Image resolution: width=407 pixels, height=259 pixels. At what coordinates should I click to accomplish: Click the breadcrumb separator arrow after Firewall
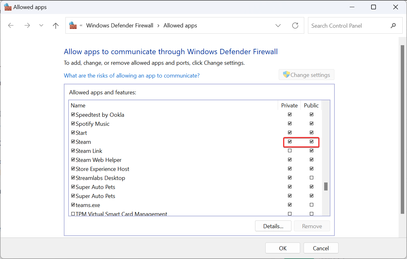[x=159, y=26]
